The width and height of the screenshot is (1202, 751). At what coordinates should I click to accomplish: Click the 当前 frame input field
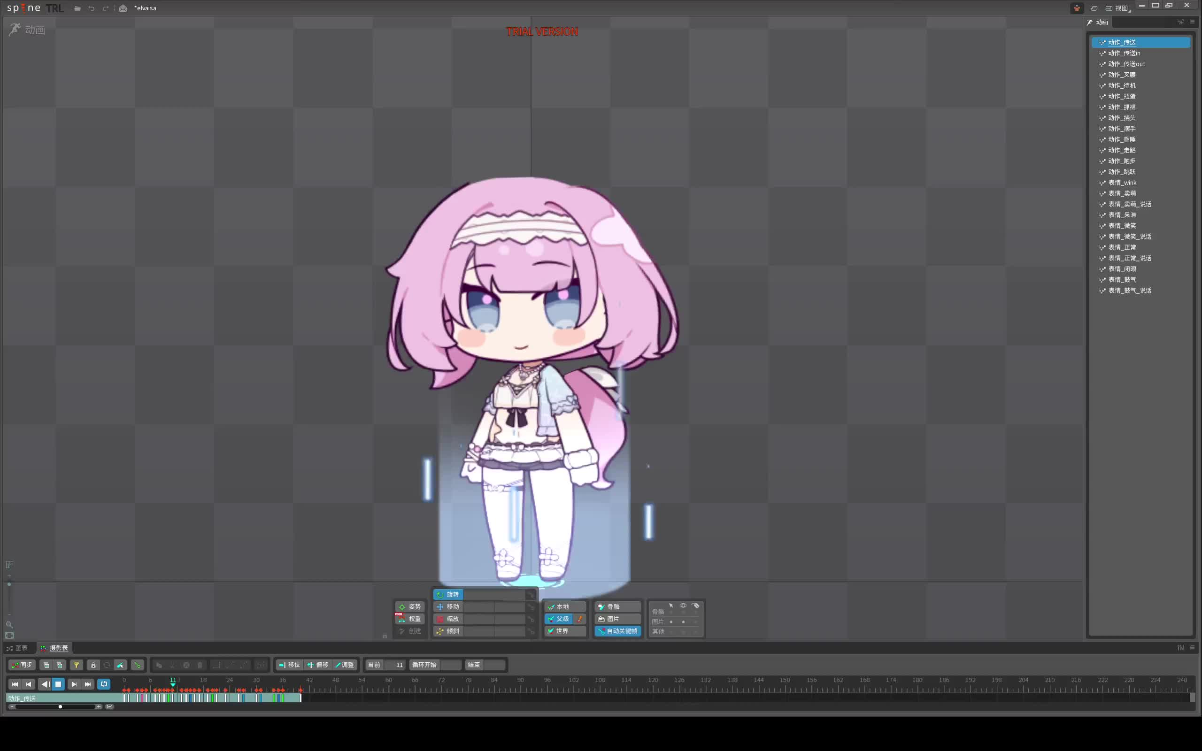395,665
